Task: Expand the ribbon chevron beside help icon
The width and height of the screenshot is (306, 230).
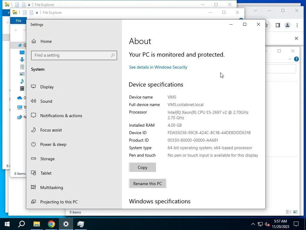Action: (290, 59)
